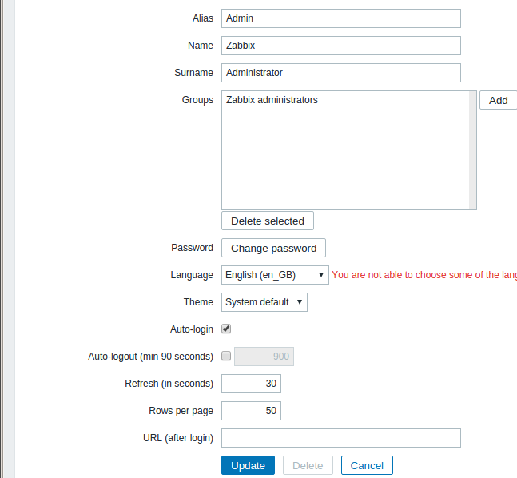Click the greyed-out Delete button
The width and height of the screenshot is (517, 478).
click(308, 465)
